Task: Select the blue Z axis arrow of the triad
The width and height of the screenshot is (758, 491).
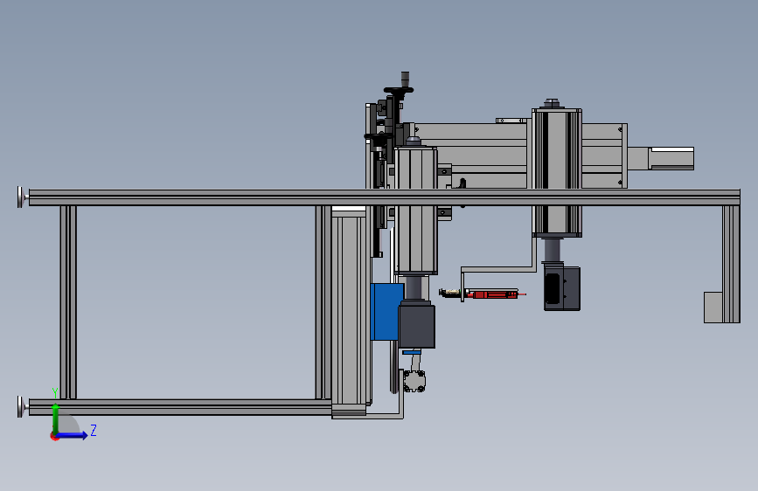Action: click(x=73, y=435)
